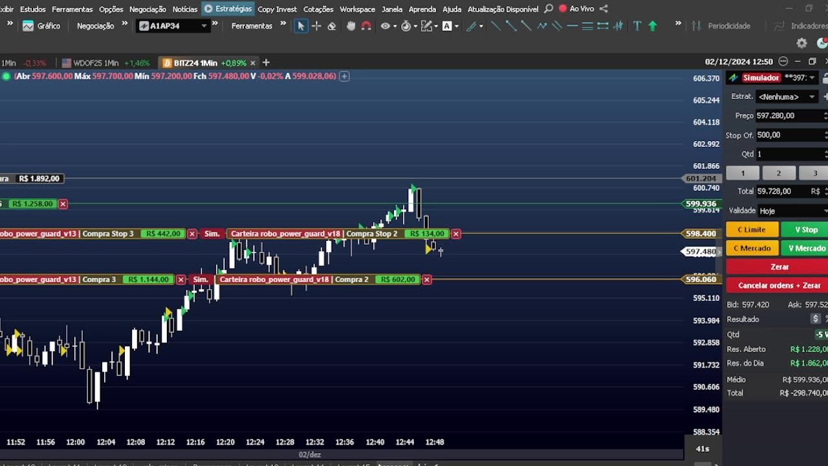Select the hand pan tool
The image size is (828, 466).
click(351, 26)
